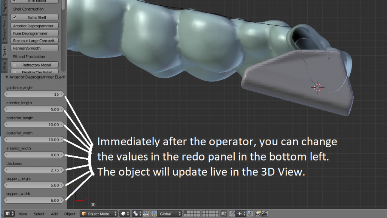Switch to the Dental tab
Image resolution: width=387 pixels, height=218 pixels.
[x=5, y=51]
